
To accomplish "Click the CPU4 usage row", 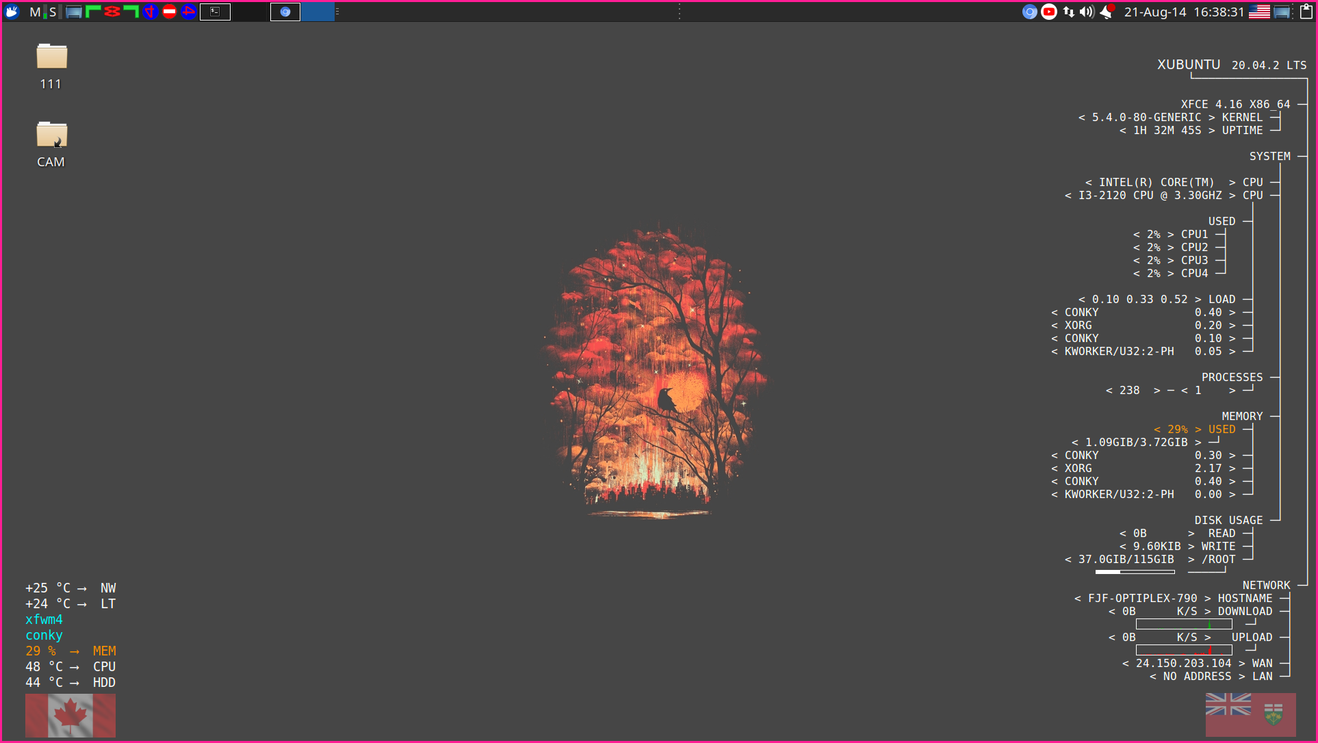I will click(1170, 273).
